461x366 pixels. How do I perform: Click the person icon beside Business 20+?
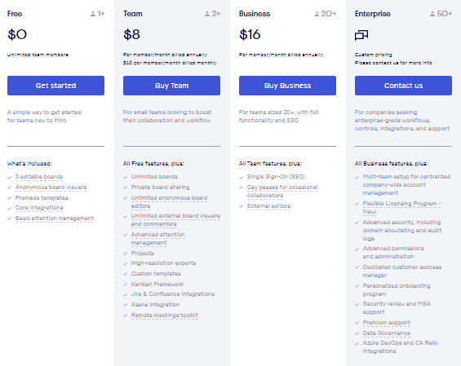[x=317, y=14]
